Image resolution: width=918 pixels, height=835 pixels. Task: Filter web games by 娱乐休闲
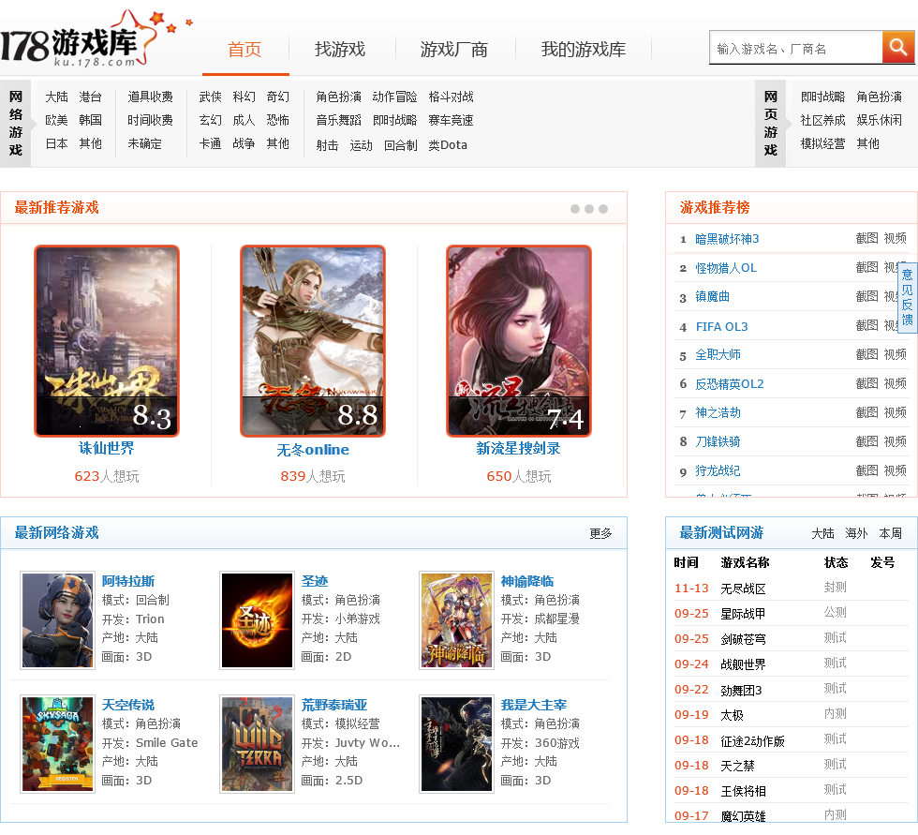[880, 120]
